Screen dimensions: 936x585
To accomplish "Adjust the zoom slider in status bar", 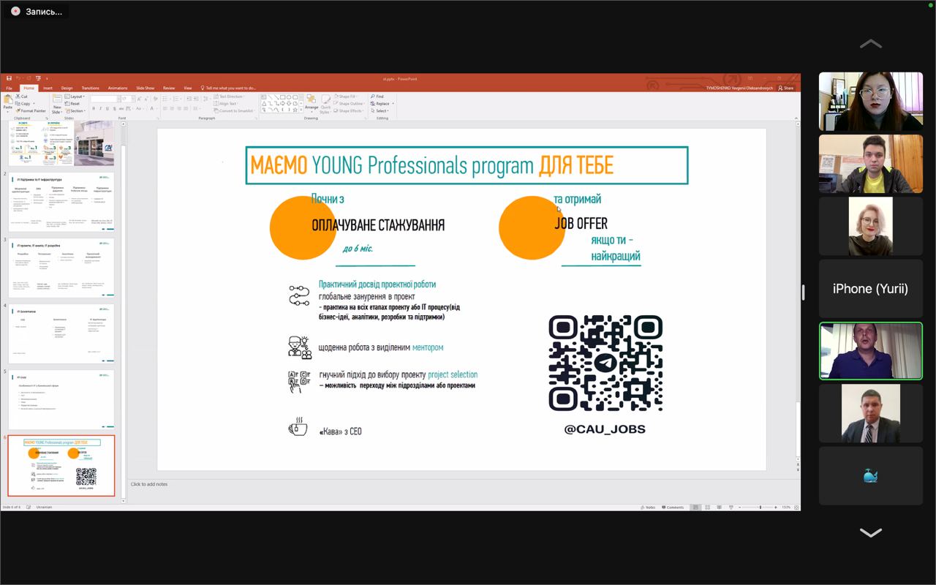I will pos(760,507).
